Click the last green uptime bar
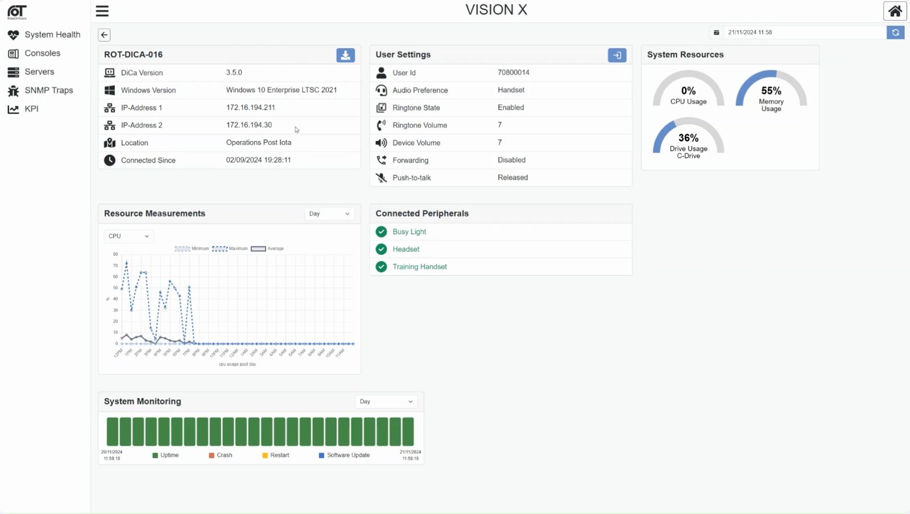 (408, 432)
